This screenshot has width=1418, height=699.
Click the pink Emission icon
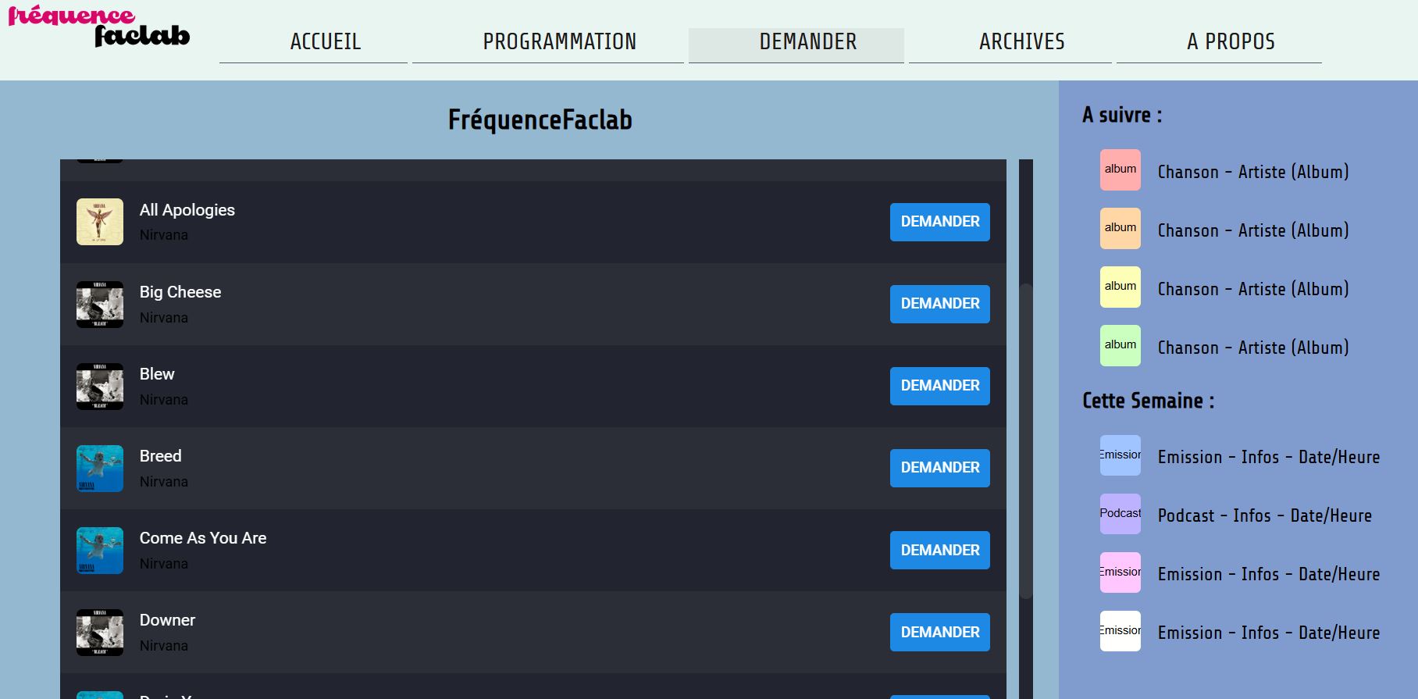pyautogui.click(x=1121, y=572)
